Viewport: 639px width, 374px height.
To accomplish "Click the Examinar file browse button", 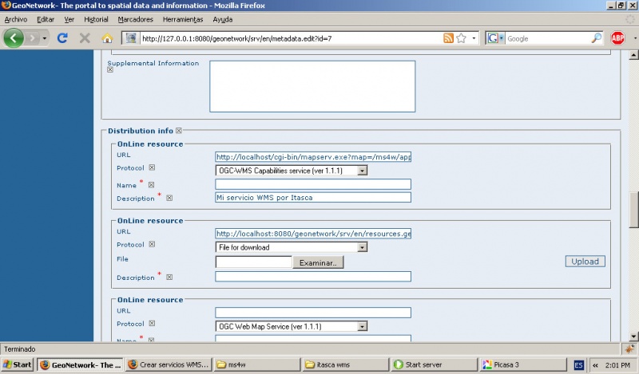I will (319, 262).
